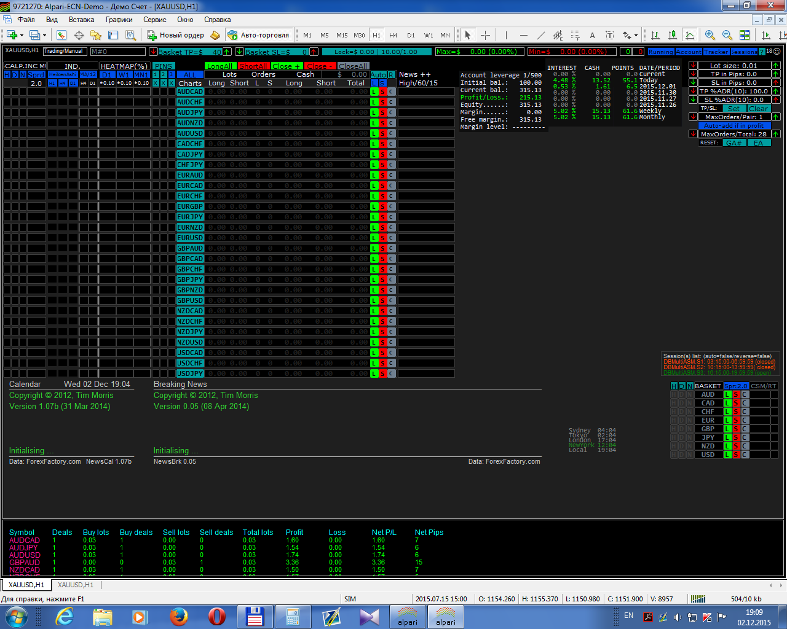Click the tile windows toolbar icon
The width and height of the screenshot is (787, 629).
point(745,35)
